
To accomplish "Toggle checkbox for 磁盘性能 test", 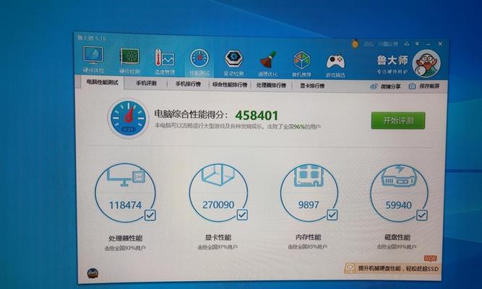I will 422,215.
